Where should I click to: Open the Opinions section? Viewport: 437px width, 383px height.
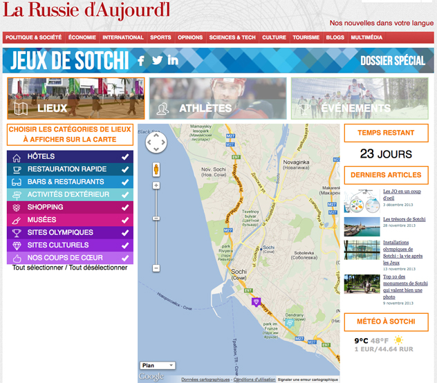click(x=190, y=37)
